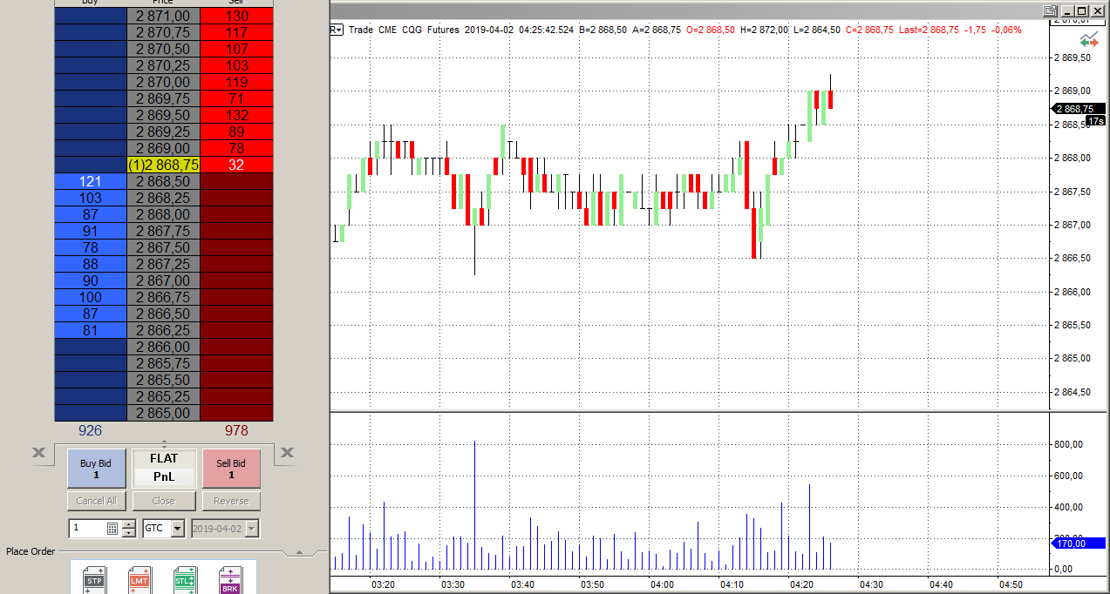Click buy size 88 at 2 867,25
This screenshot has width=1110, height=594.
pyautogui.click(x=91, y=264)
